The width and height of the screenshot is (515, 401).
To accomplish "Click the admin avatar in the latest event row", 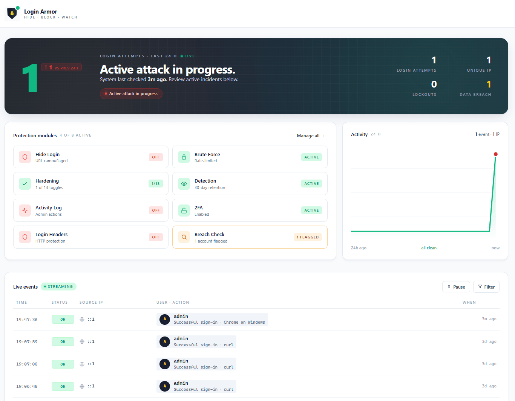I will point(164,319).
